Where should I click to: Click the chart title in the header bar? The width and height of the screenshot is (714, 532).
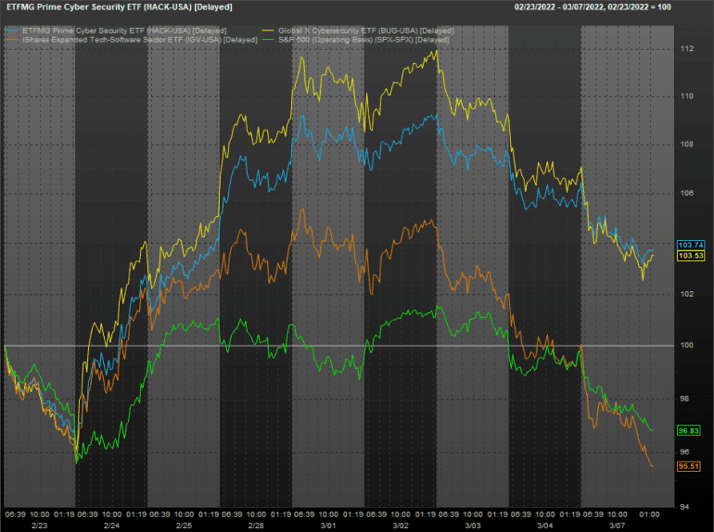point(120,7)
